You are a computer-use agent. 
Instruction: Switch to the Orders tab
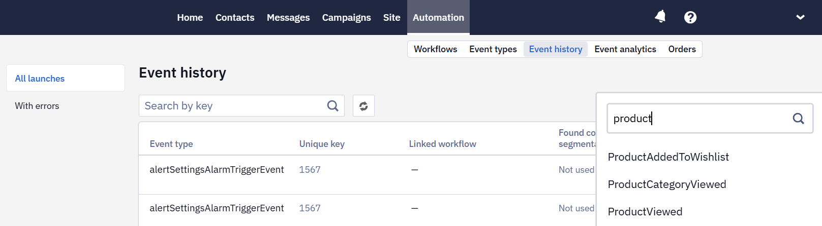[682, 49]
